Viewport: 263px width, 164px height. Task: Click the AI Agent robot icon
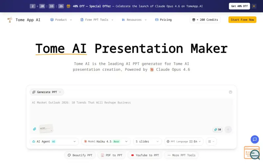coord(34,142)
